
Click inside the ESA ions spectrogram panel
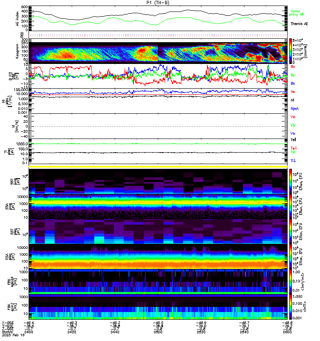click(158, 206)
